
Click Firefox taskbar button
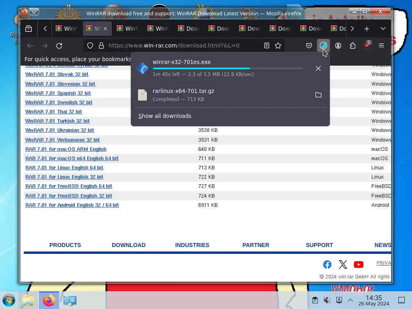pos(49,300)
